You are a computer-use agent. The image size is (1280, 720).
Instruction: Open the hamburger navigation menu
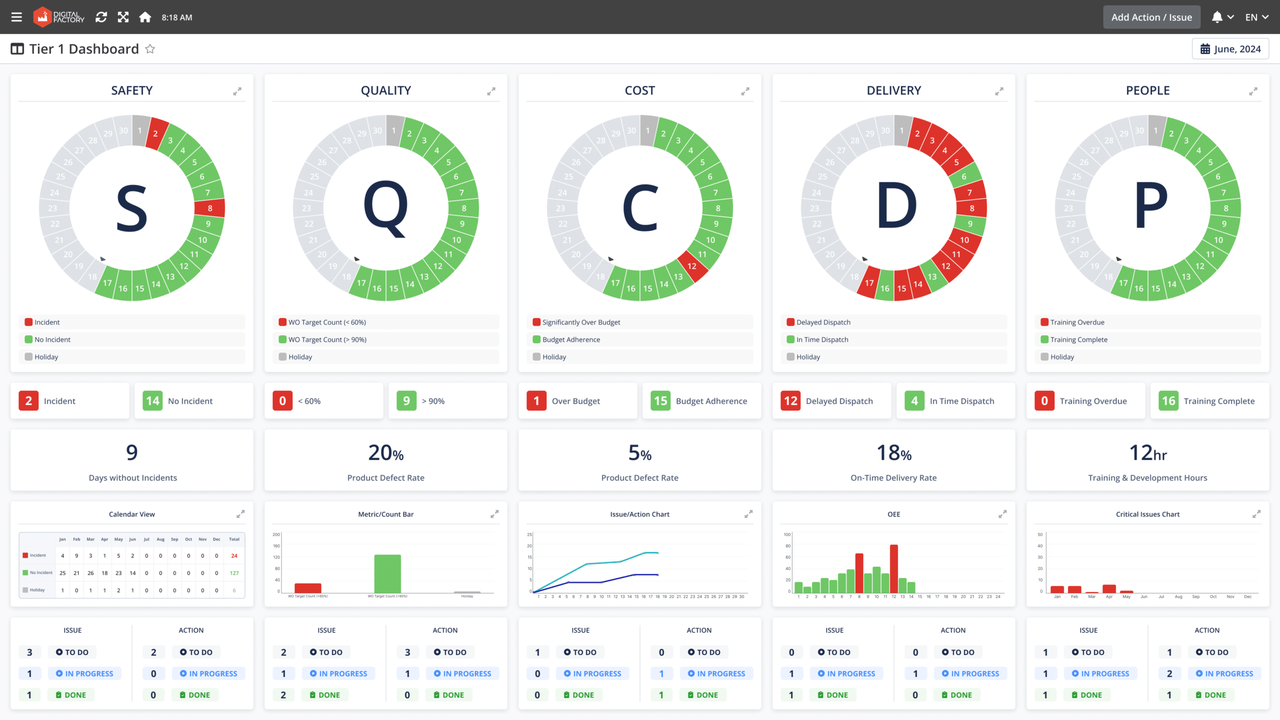(x=16, y=17)
